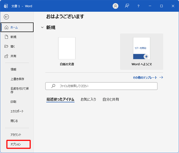Open オプション in the sidebar
The height and width of the screenshot is (153, 179).
point(19,144)
